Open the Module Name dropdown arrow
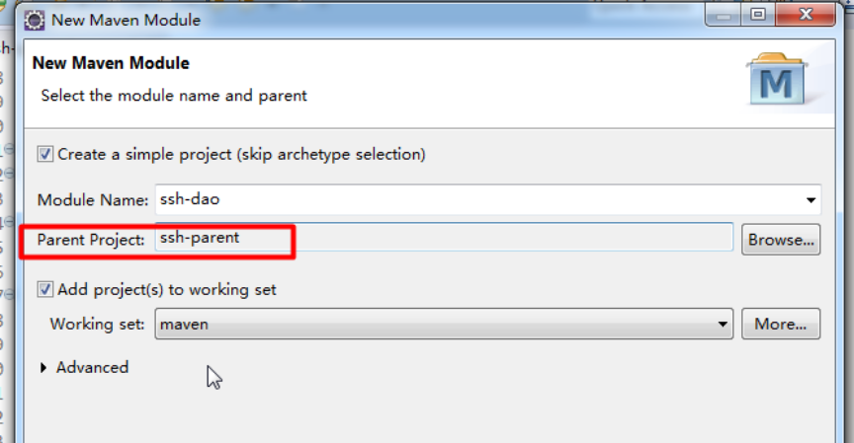The width and height of the screenshot is (854, 443). pyautogui.click(x=811, y=200)
